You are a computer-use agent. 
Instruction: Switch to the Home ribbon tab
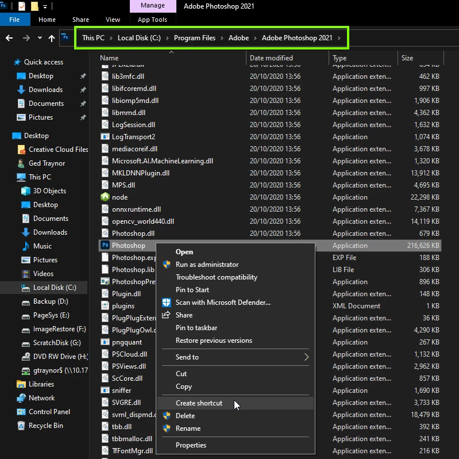(x=47, y=20)
